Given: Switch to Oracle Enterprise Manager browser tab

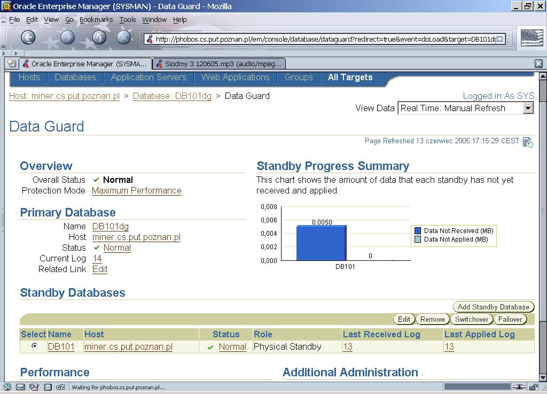Looking at the screenshot, I should 85,64.
